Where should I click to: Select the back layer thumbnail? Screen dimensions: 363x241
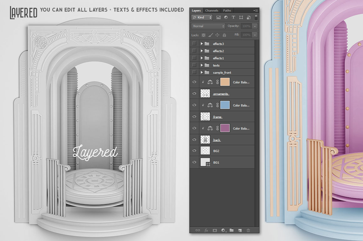(205, 140)
